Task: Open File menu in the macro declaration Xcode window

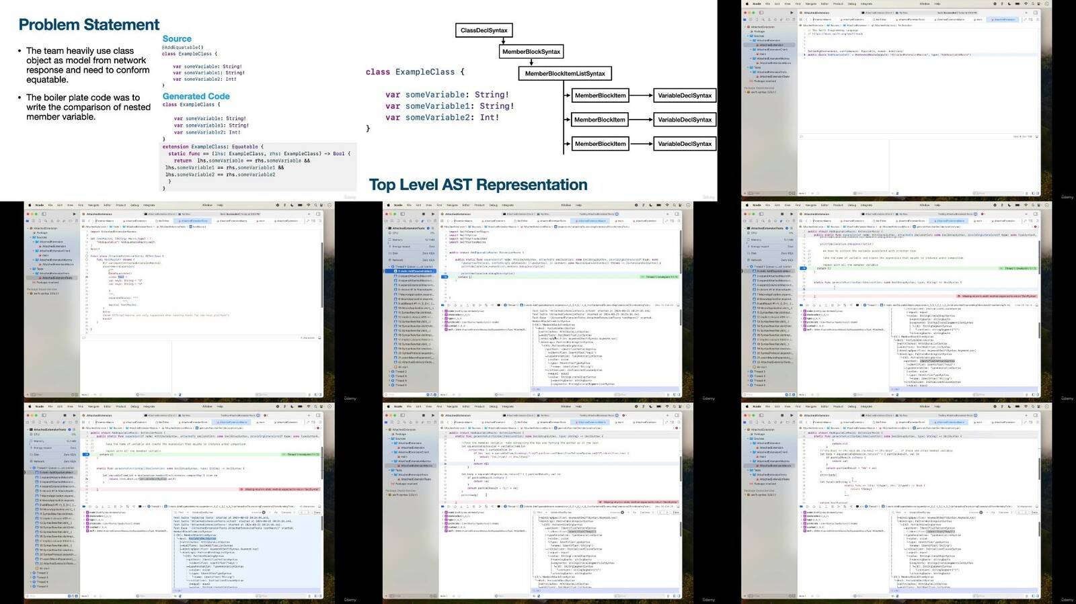Action: click(x=767, y=3)
